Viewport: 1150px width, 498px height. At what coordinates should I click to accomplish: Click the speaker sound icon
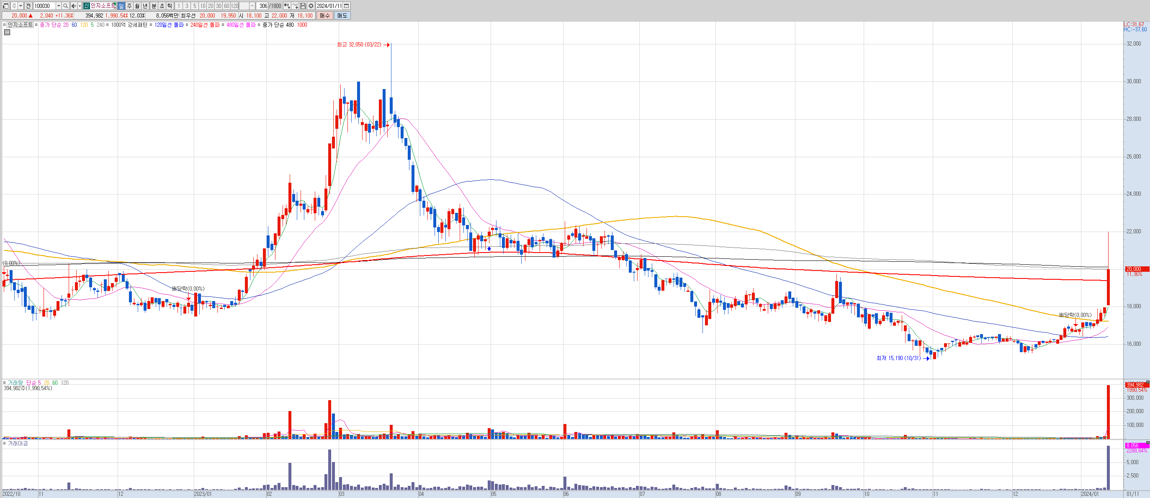[x=74, y=6]
